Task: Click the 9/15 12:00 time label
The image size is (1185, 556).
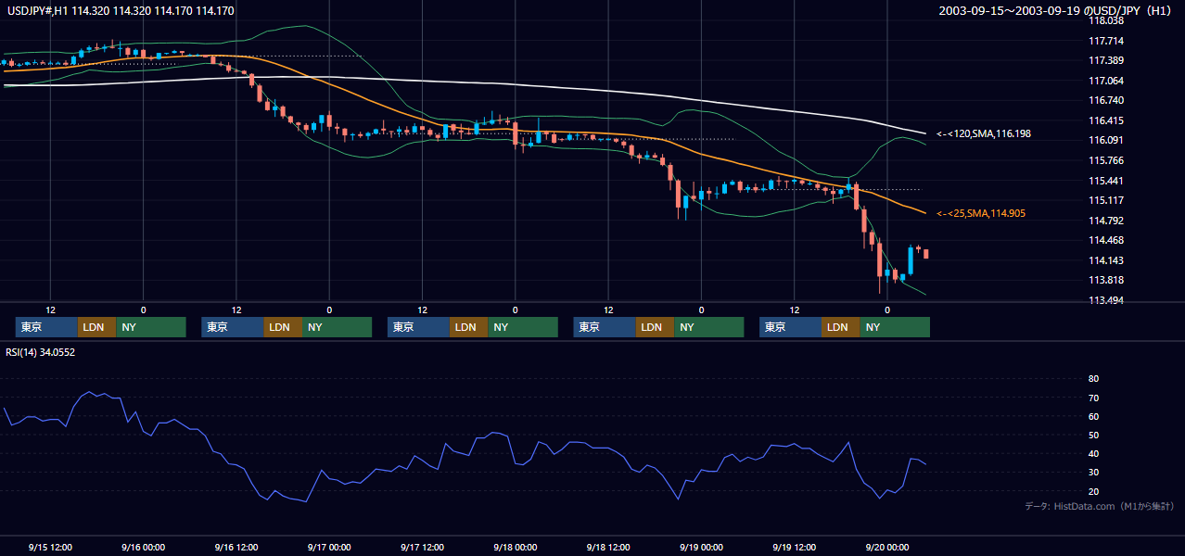Action: pyautogui.click(x=50, y=547)
